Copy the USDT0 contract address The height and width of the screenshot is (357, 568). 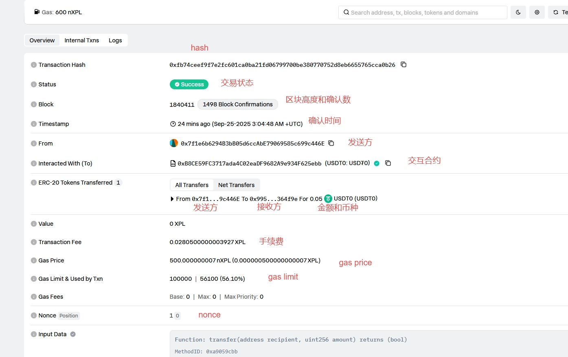coord(388,163)
